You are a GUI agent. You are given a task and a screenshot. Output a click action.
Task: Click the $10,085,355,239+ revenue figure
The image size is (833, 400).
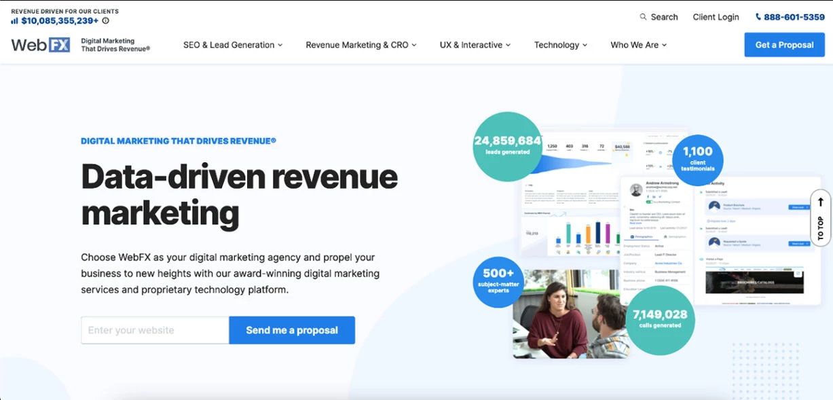click(60, 21)
